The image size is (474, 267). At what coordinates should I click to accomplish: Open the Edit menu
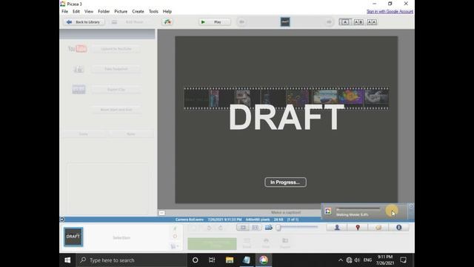pos(76,12)
